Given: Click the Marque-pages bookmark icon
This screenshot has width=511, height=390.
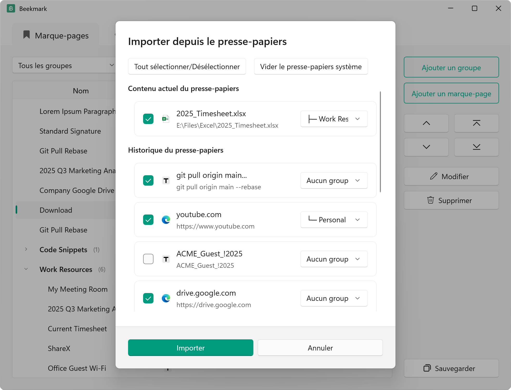Looking at the screenshot, I should pos(27,35).
